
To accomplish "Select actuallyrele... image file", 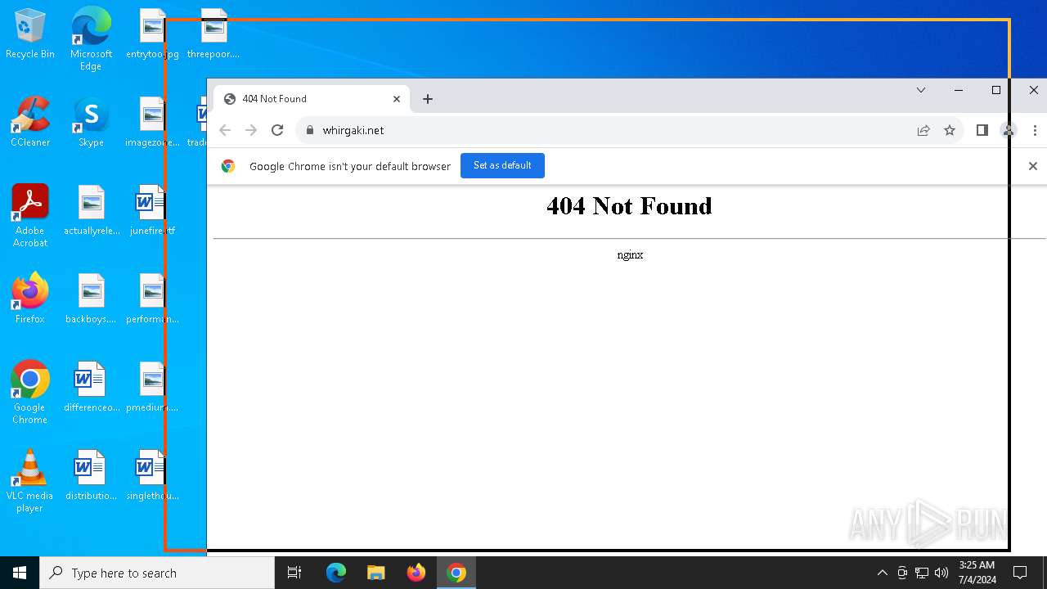I will coord(91,210).
